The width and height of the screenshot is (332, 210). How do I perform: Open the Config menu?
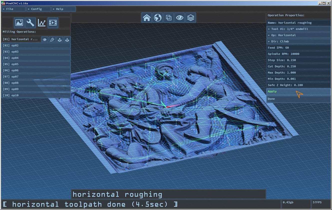coord(38,9)
